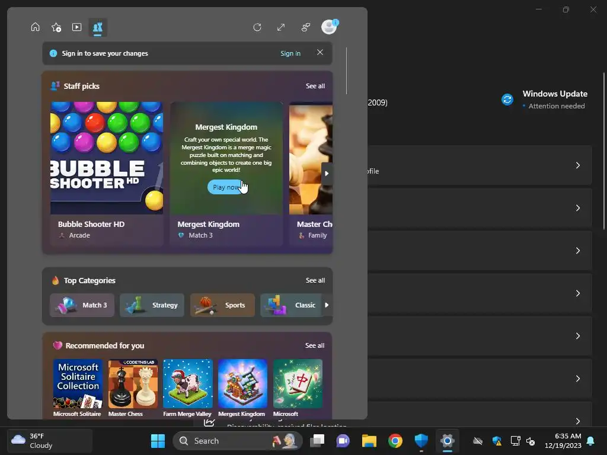The width and height of the screenshot is (607, 455).
Task: Click Mergest Kingdom title under Staff picks
Action: coord(208,224)
